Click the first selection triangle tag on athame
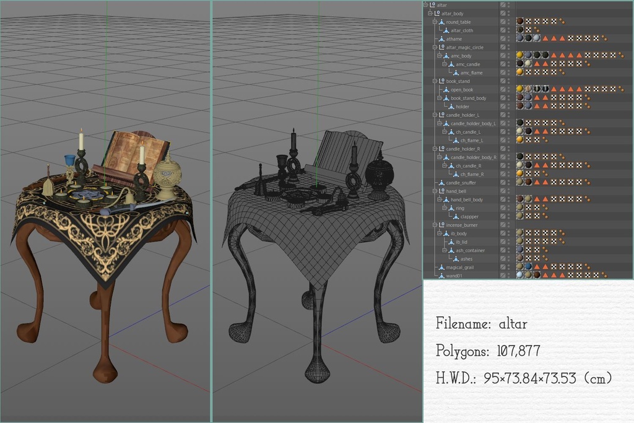Viewport: 634px width, 423px height. coord(545,38)
